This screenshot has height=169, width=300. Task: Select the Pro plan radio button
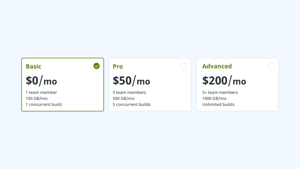click(183, 66)
